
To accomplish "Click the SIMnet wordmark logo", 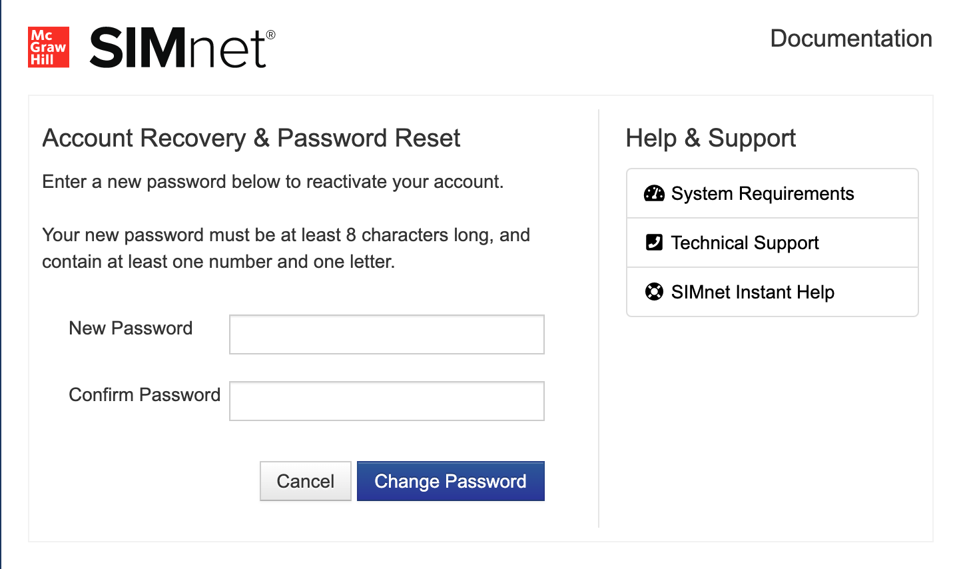I will pos(182,49).
